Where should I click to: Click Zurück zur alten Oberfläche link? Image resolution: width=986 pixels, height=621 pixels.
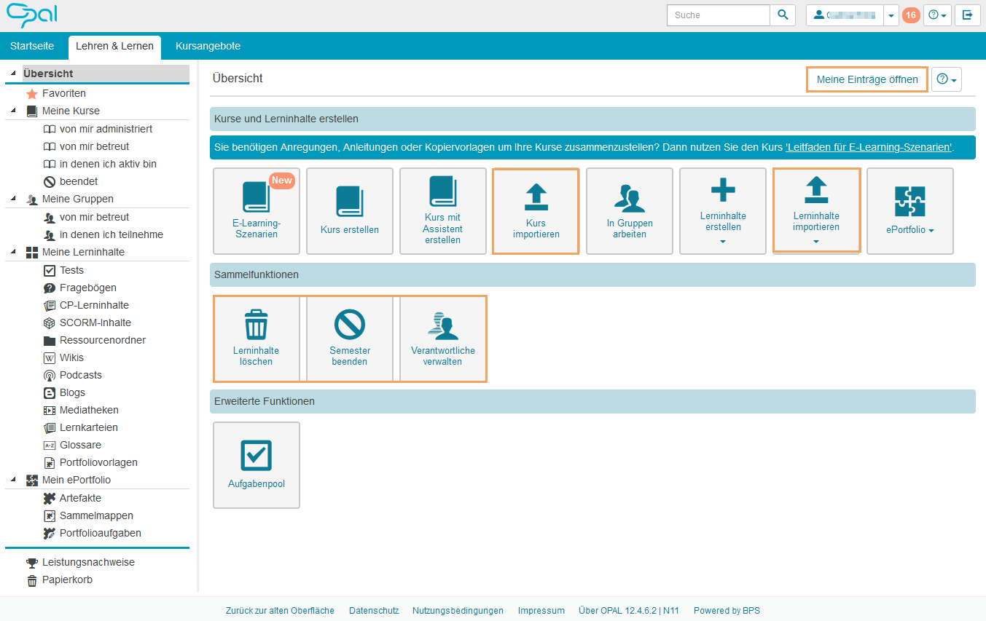pos(280,611)
